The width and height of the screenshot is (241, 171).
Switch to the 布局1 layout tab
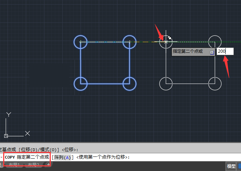(x=14, y=165)
